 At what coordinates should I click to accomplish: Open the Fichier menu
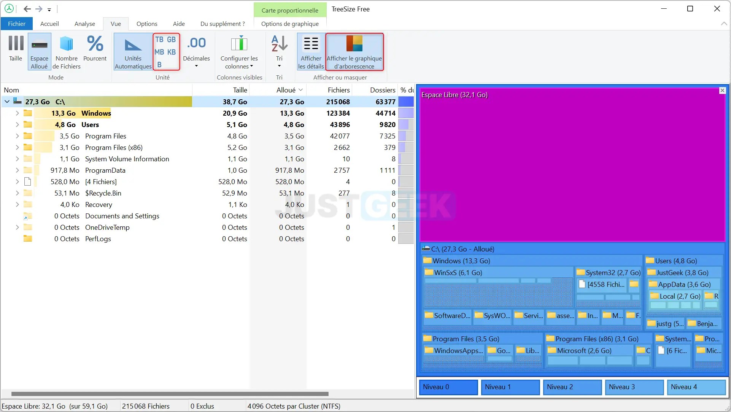tap(16, 23)
